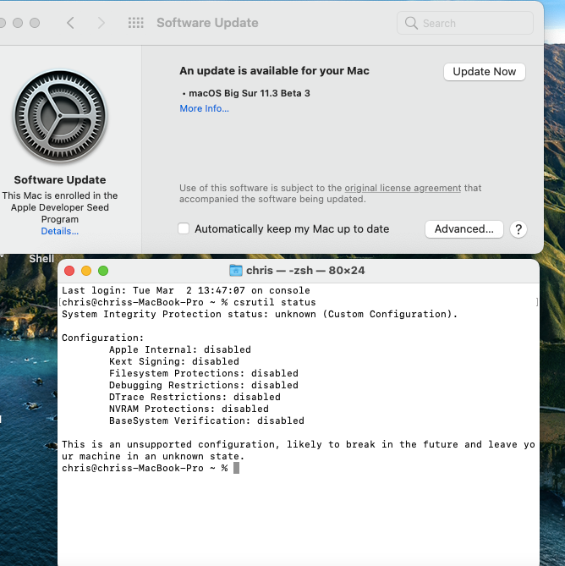Click the search magnifier icon

pyautogui.click(x=411, y=23)
